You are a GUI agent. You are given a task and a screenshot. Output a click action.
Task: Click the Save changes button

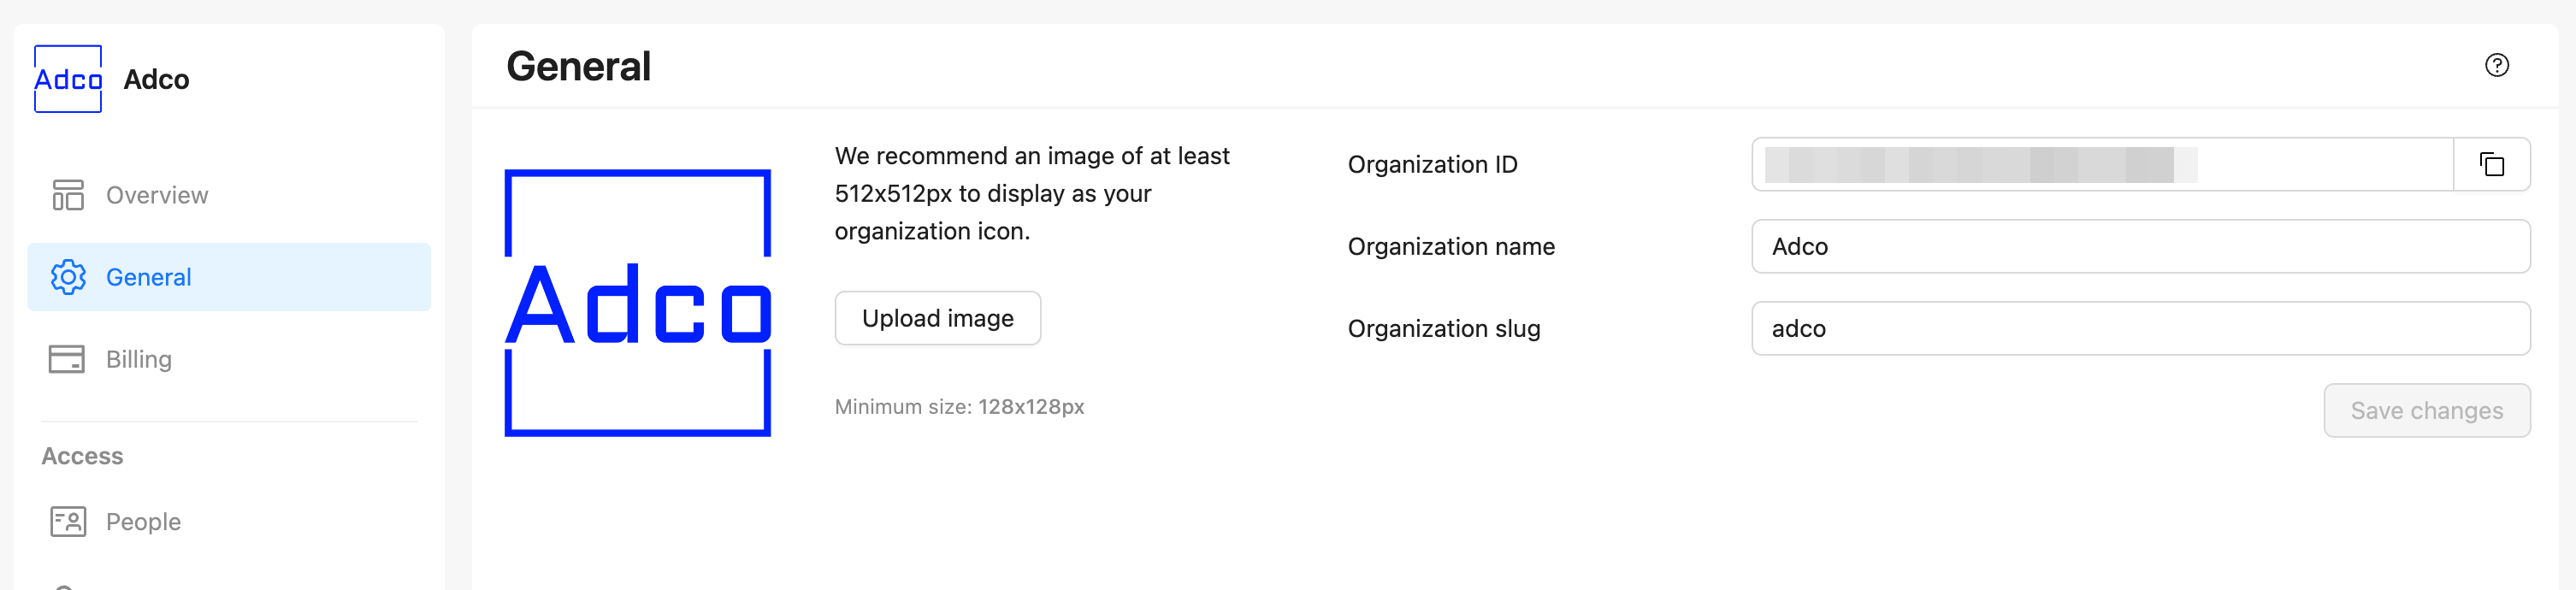(2426, 410)
